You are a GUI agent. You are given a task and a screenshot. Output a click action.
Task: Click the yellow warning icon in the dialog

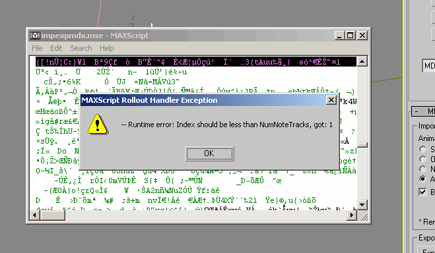tap(98, 125)
